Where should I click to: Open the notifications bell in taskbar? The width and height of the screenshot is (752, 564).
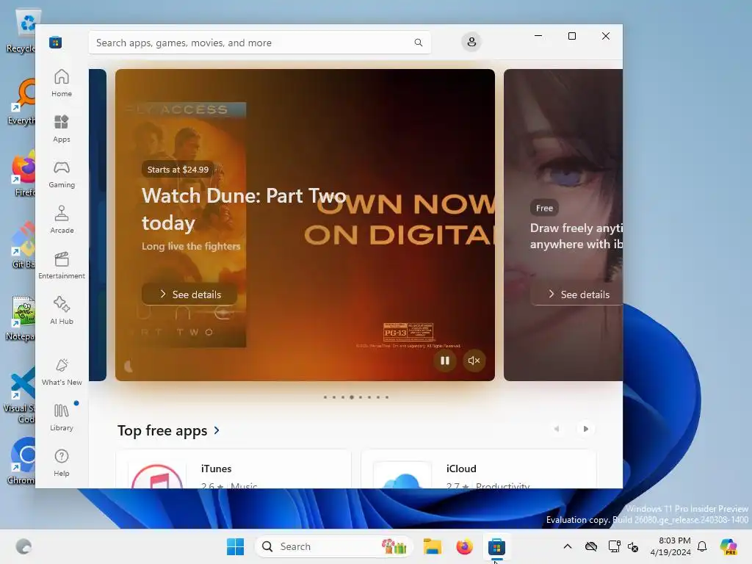point(702,546)
